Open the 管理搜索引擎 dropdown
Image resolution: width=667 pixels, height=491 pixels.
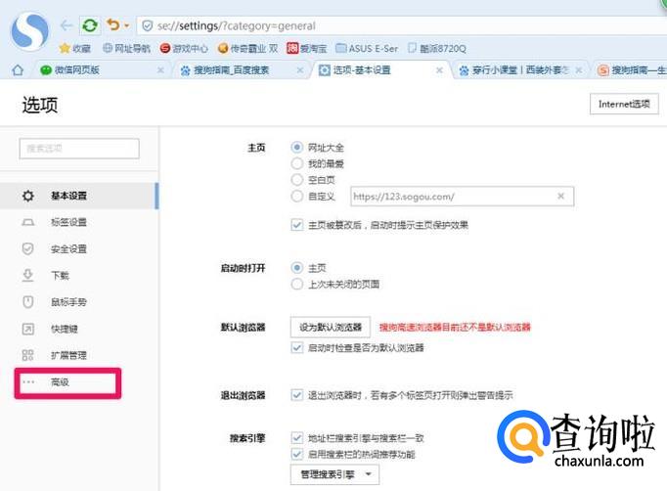pyautogui.click(x=334, y=474)
